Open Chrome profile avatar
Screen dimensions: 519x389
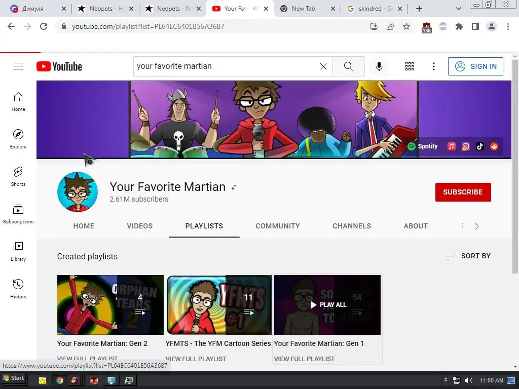tap(492, 26)
